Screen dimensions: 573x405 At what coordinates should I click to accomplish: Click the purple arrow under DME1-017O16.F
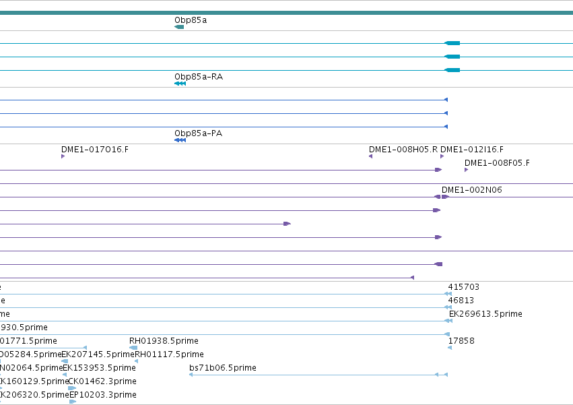tap(63, 156)
